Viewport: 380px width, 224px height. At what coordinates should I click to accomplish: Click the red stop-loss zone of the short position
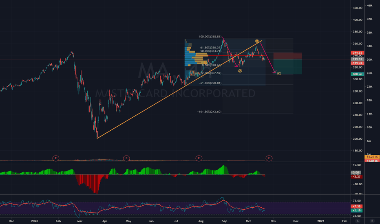click(x=287, y=56)
